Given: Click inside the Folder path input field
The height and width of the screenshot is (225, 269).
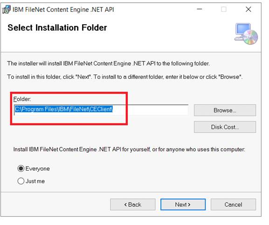Looking at the screenshot, I should [x=101, y=109].
